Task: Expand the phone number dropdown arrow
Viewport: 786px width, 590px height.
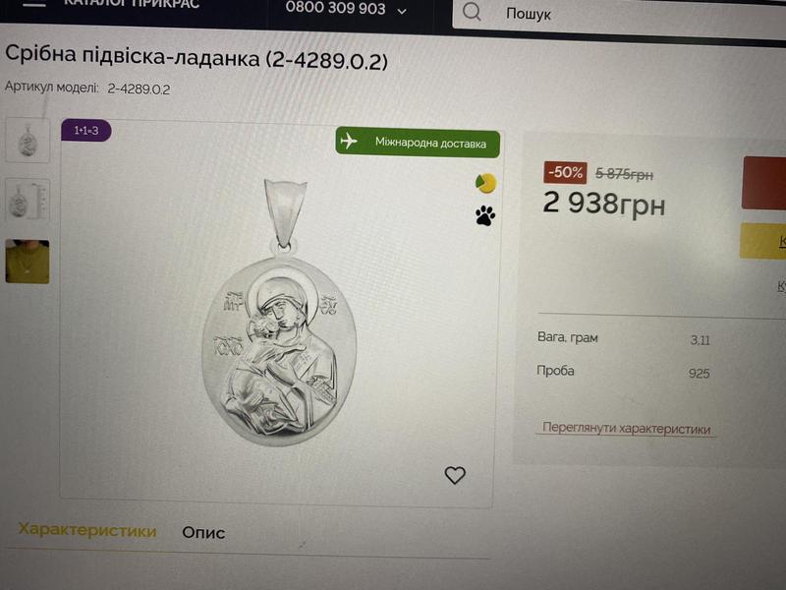Action: 402,11
